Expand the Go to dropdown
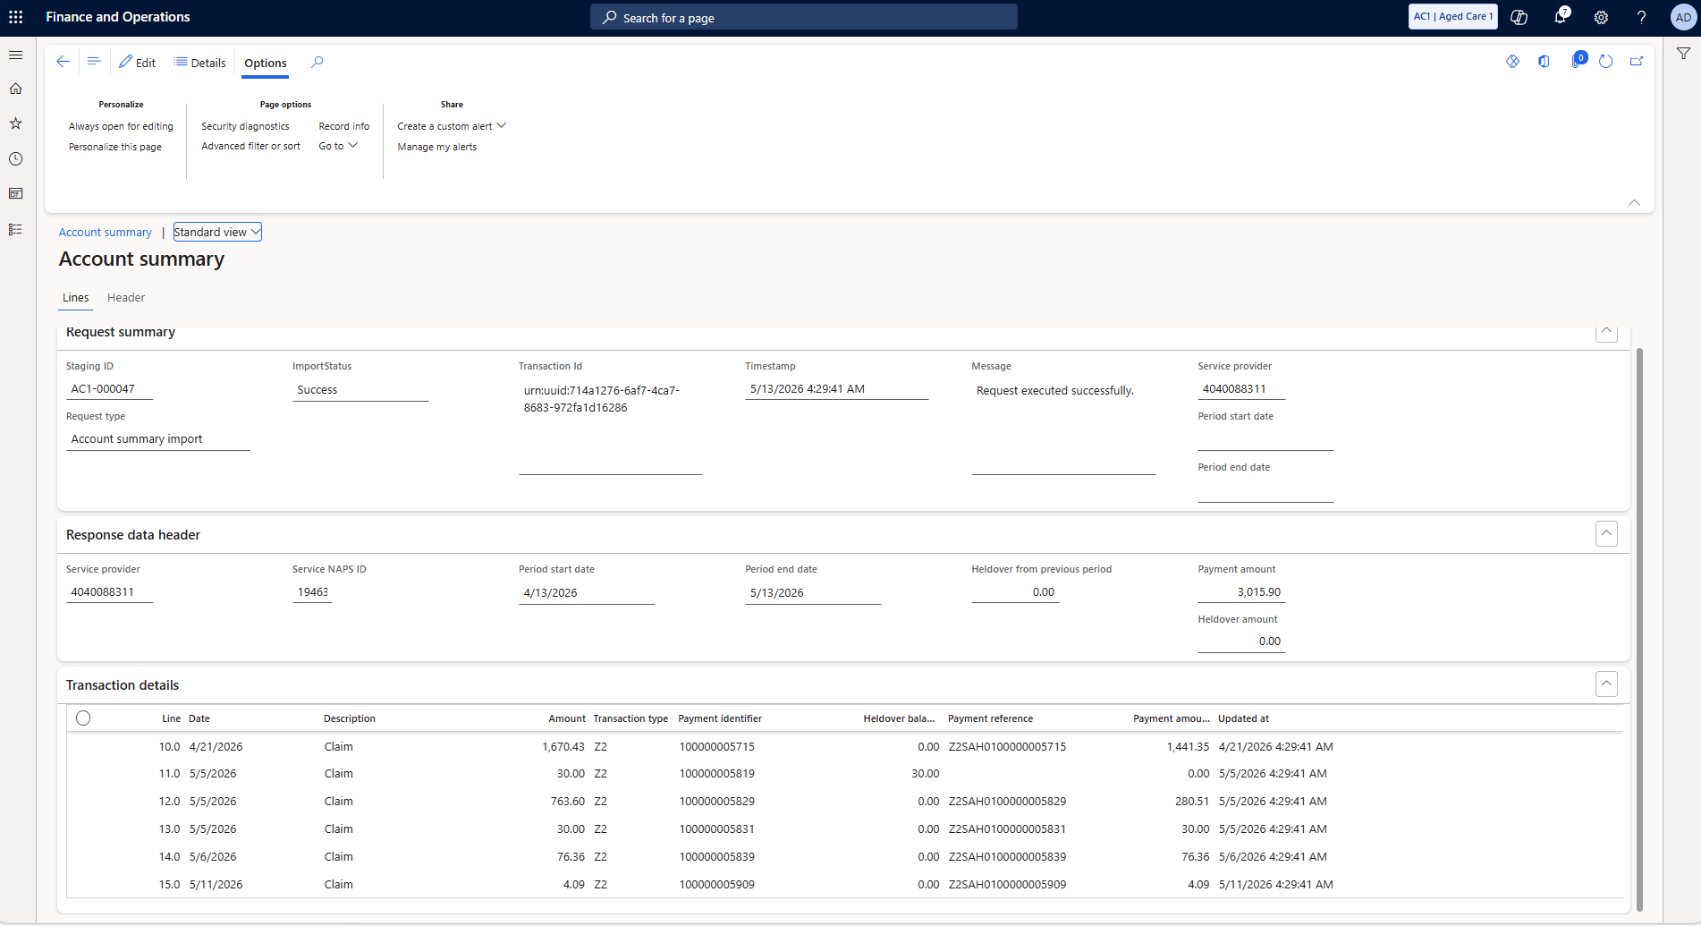The image size is (1701, 926). (338, 146)
